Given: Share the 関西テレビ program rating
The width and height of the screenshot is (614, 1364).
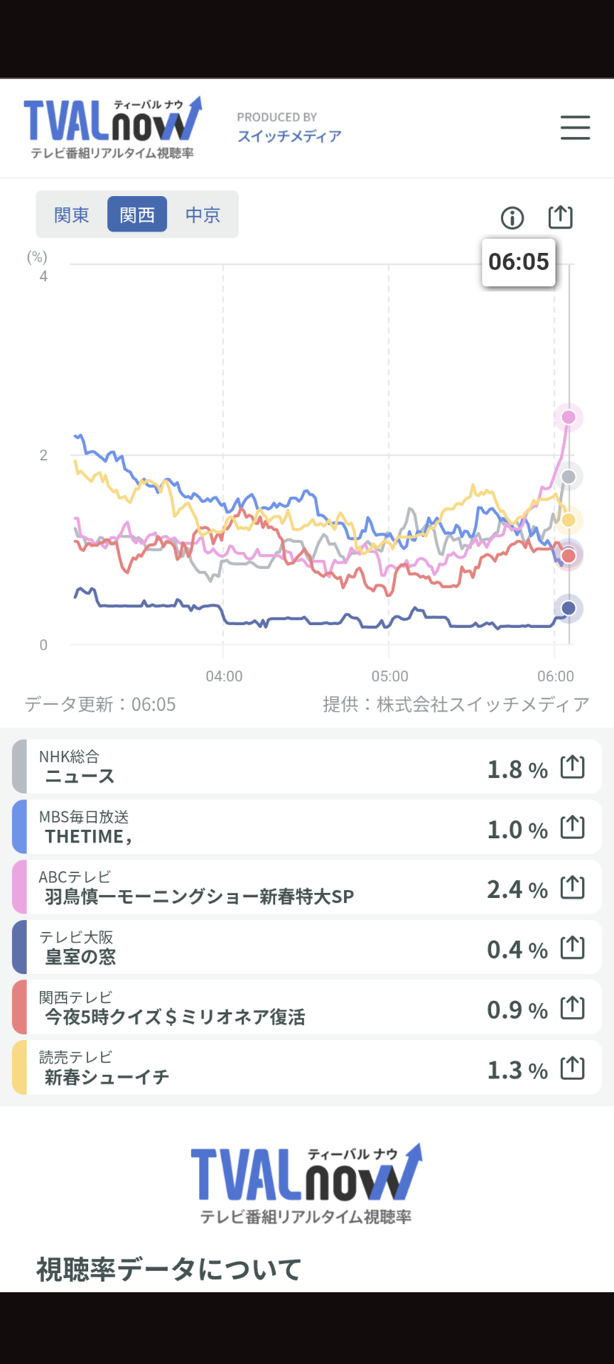Looking at the screenshot, I should [572, 1008].
